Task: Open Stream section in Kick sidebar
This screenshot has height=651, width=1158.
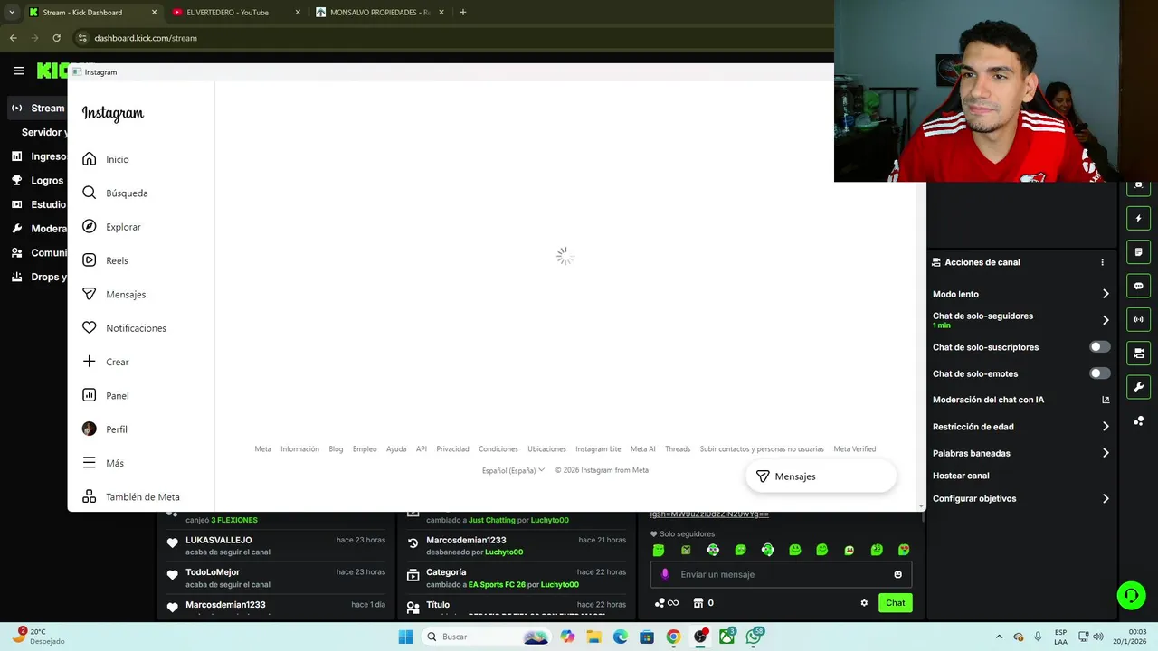Action: click(x=38, y=108)
